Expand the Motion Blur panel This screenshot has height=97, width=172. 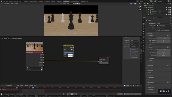coord(151,78)
